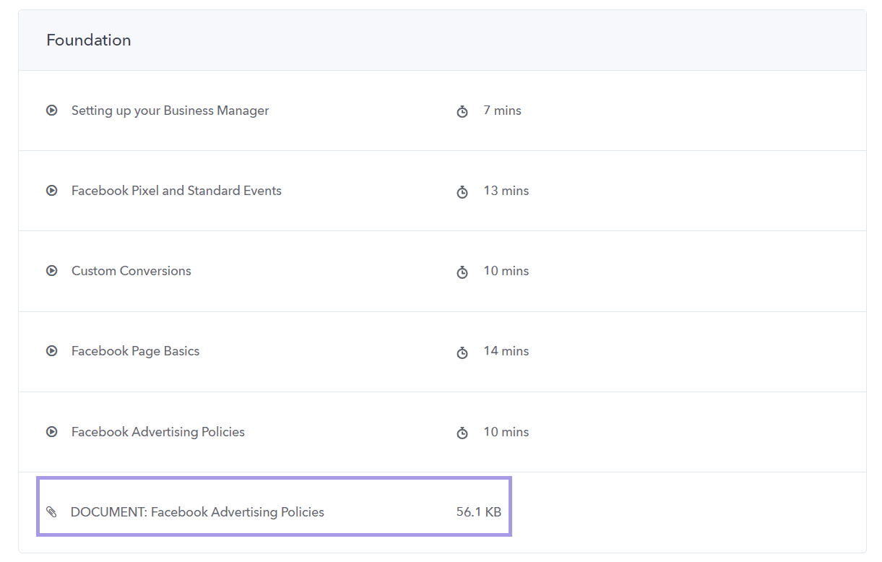Click play icon beside Setting up your Business Manager
Image resolution: width=882 pixels, height=562 pixels.
click(x=51, y=111)
